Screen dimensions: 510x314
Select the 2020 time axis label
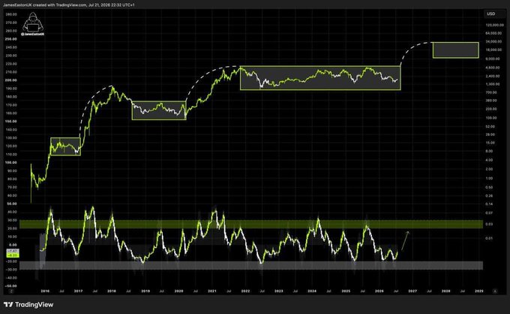[x=178, y=291]
